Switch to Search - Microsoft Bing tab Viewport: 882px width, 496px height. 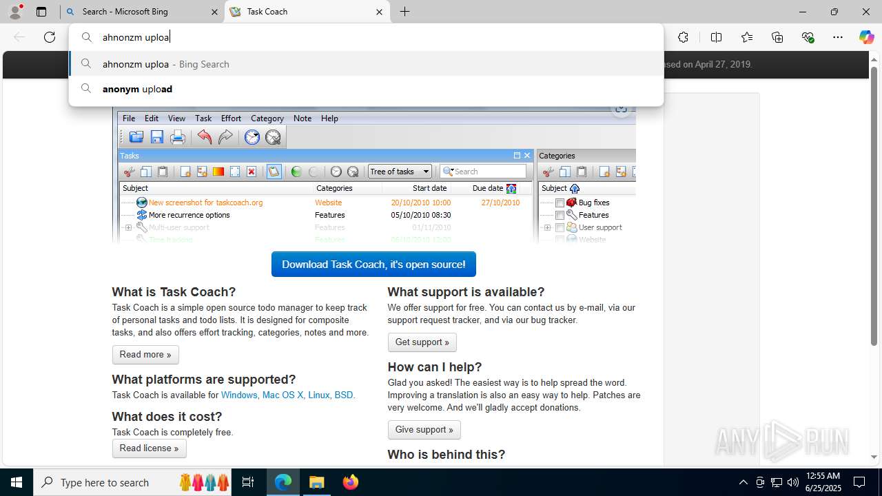point(141,12)
